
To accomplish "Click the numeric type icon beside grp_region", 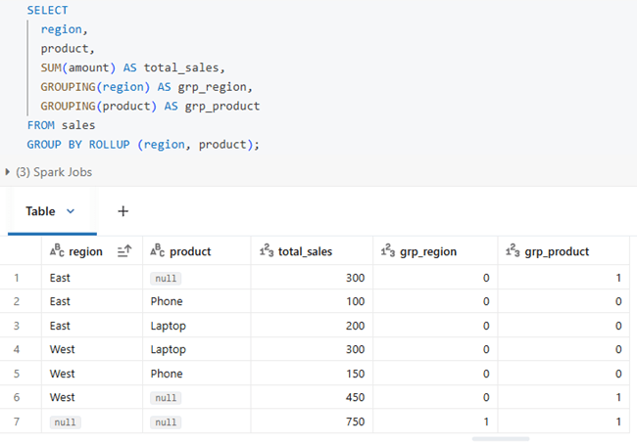I will [388, 251].
